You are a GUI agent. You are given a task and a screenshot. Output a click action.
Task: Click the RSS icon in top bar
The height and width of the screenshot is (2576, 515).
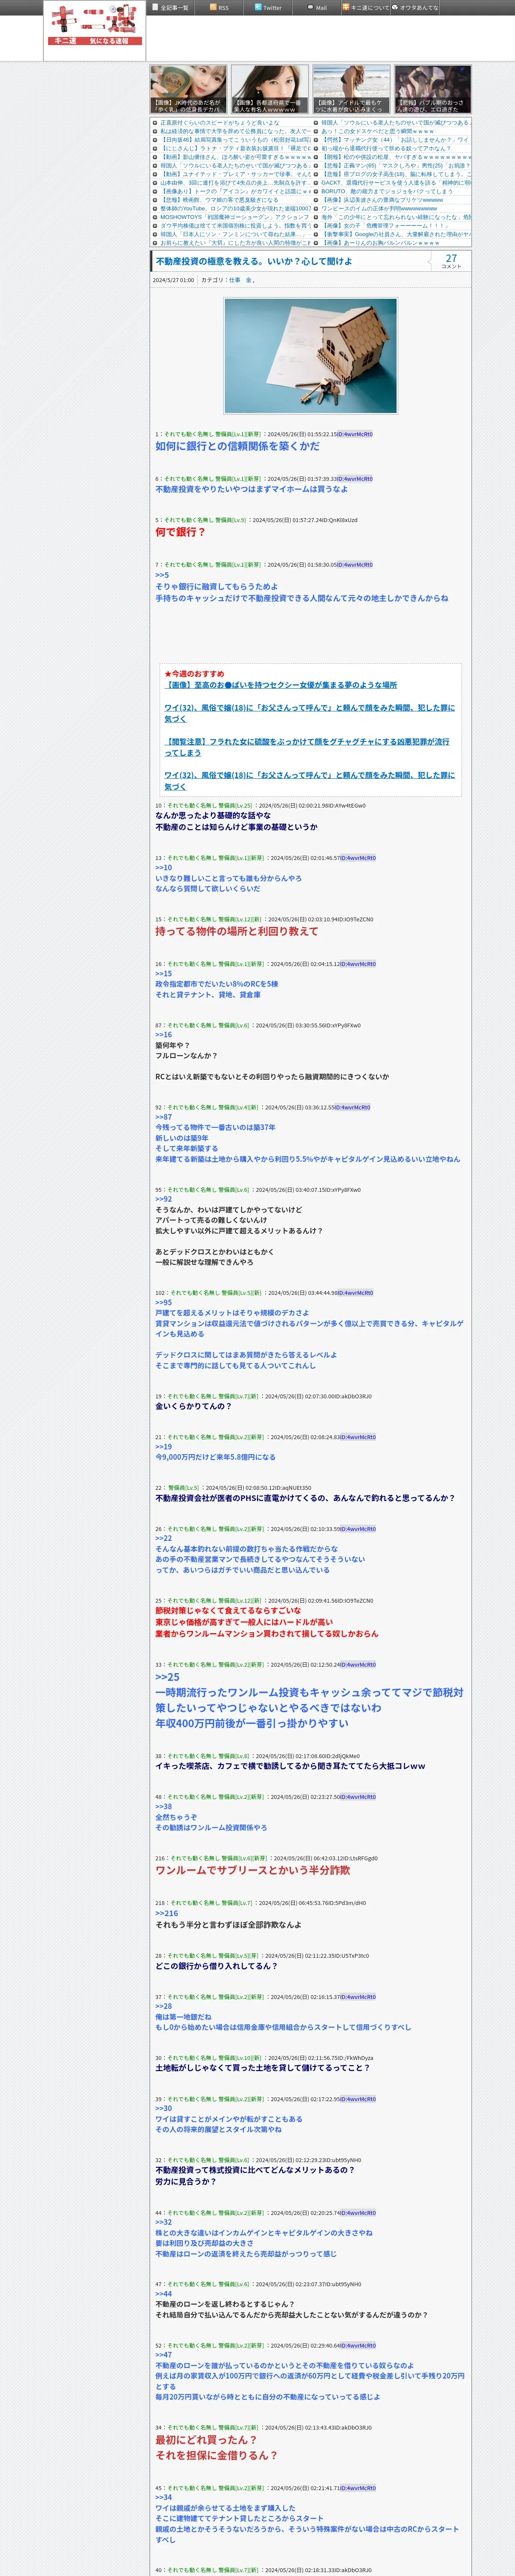pyautogui.click(x=213, y=7)
